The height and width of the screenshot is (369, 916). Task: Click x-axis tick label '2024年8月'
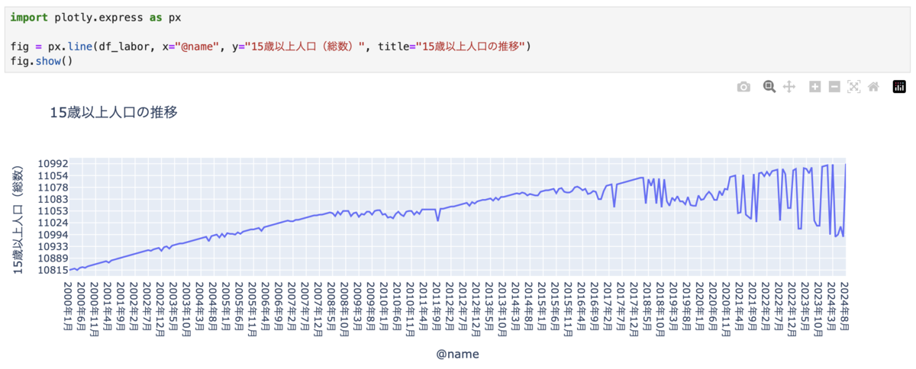(x=843, y=307)
